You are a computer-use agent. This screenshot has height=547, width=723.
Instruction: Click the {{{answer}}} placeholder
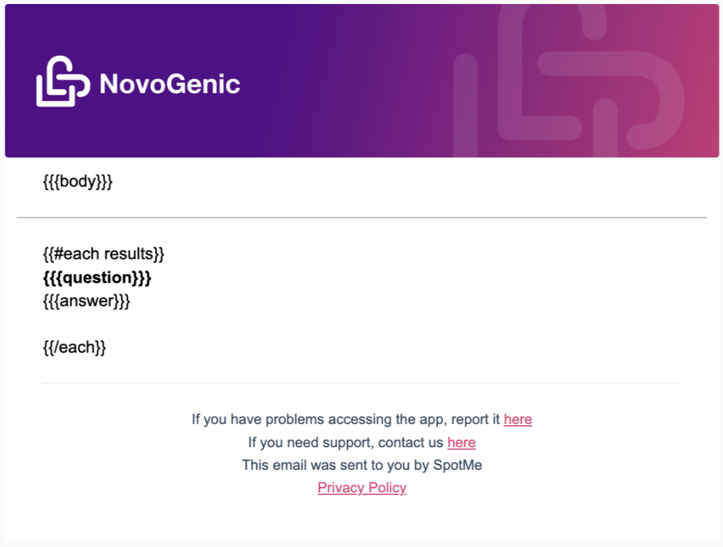click(x=87, y=301)
